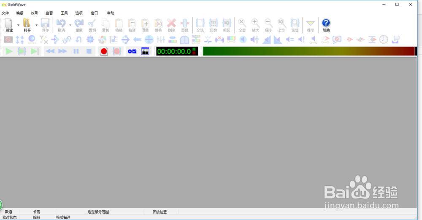Screen dimensions: 422x220
Task: Open the 文件 menu
Action: (5, 13)
